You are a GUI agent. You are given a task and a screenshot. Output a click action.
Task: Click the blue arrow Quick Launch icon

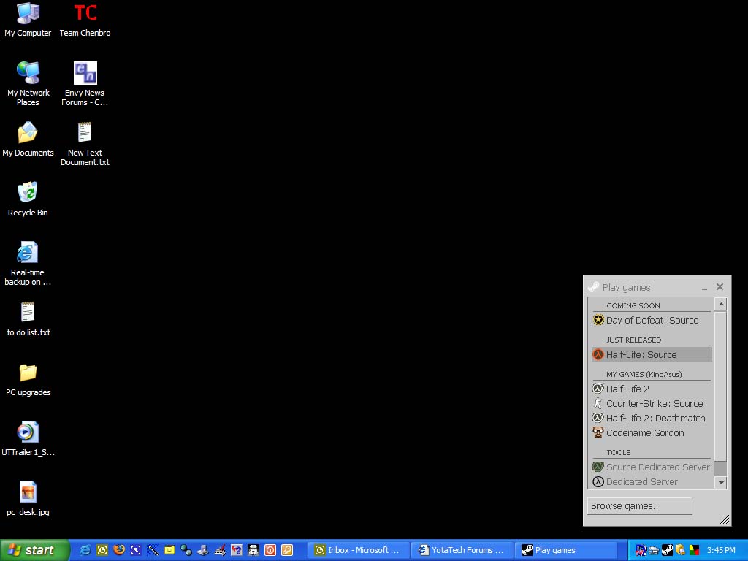click(136, 550)
